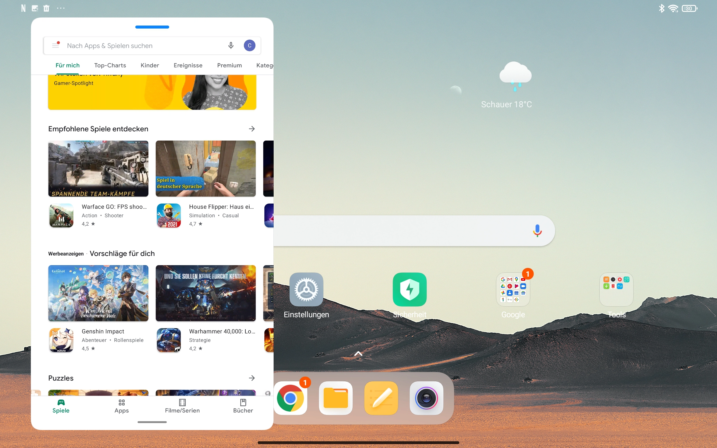The height and width of the screenshot is (448, 717).
Task: Select the Bücher bottom navigation tab
Action: coord(243,406)
